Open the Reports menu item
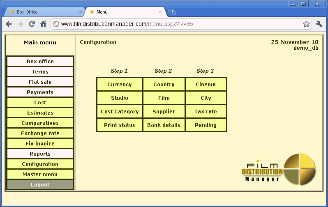 pos(40,154)
